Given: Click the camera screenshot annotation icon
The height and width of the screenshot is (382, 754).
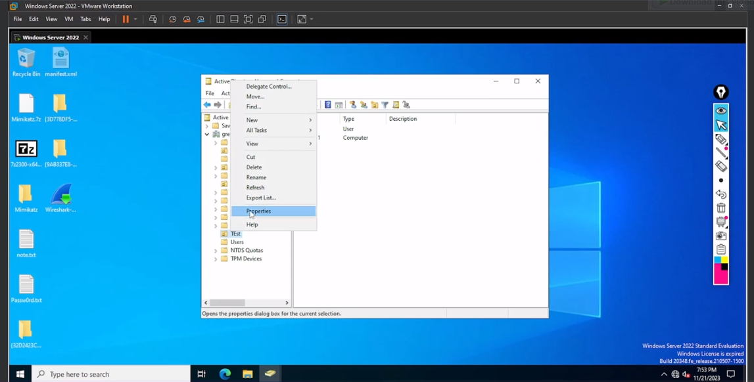Looking at the screenshot, I should click(721, 236).
